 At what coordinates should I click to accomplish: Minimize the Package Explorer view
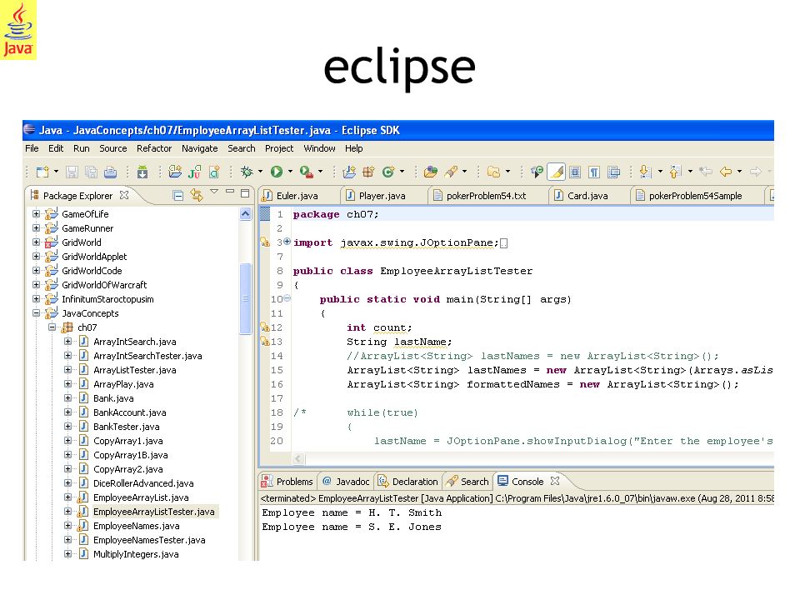pos(230,192)
